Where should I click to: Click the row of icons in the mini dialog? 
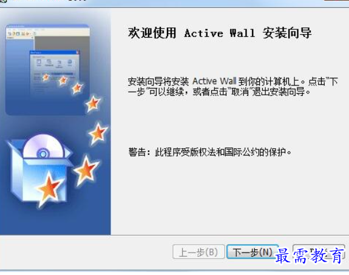[x=55, y=63]
